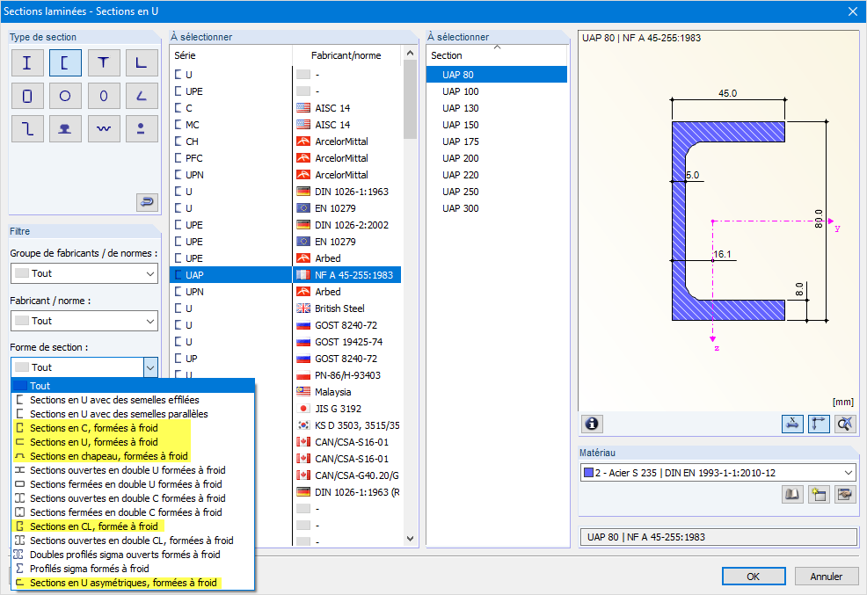This screenshot has width=867, height=595.
Task: Choose the rail section type icon
Action: tap(65, 128)
